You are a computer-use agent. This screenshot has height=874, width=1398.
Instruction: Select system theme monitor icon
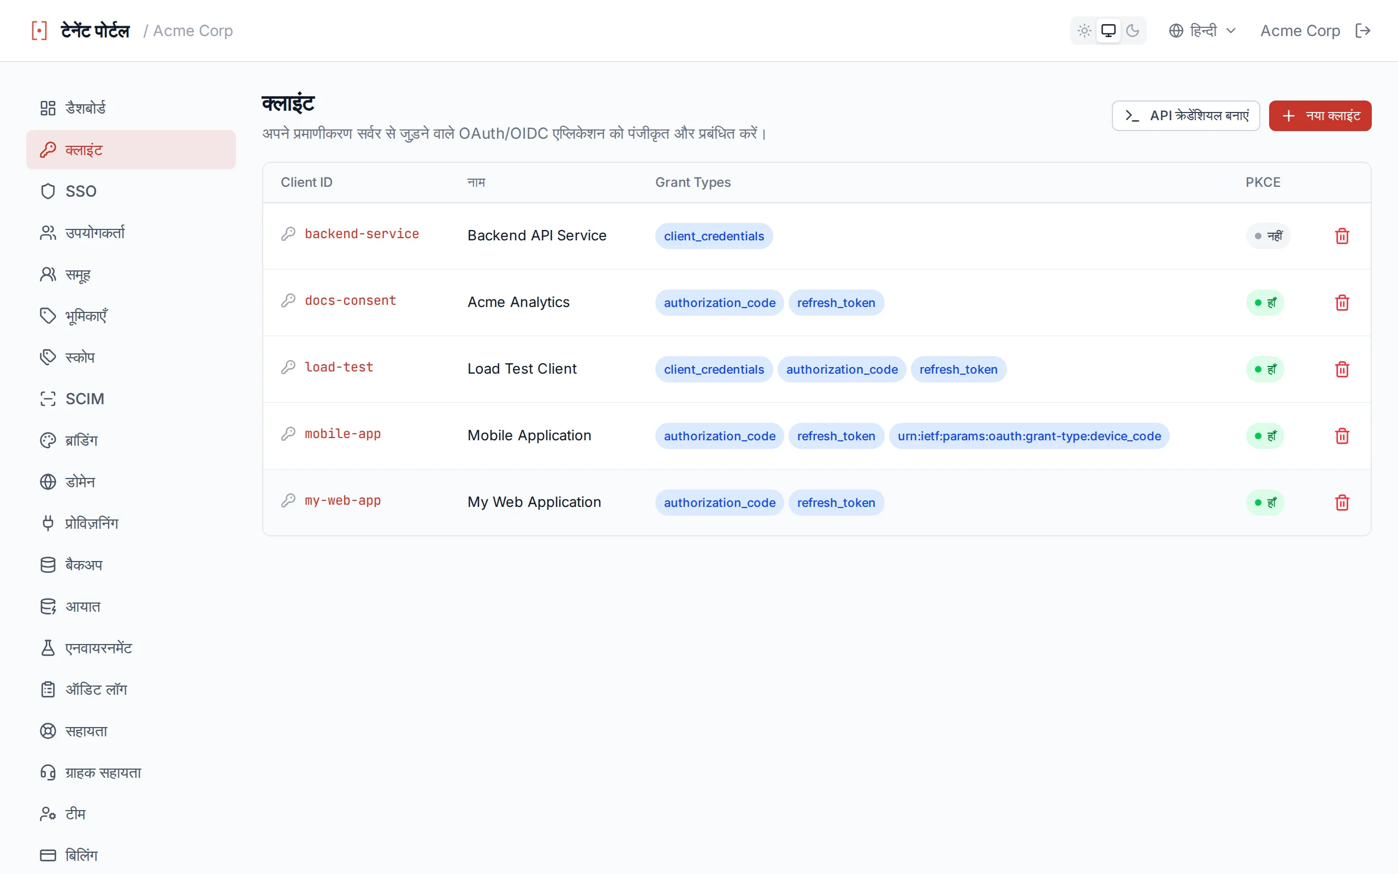click(1108, 31)
